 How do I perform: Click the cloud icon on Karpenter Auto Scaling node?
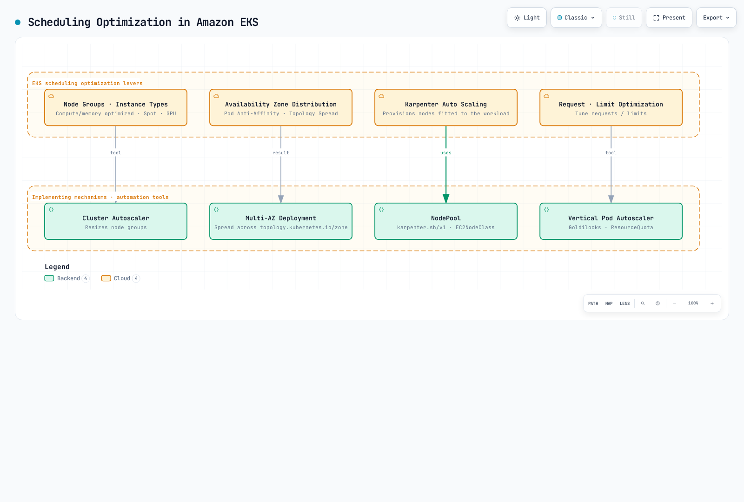[381, 96]
